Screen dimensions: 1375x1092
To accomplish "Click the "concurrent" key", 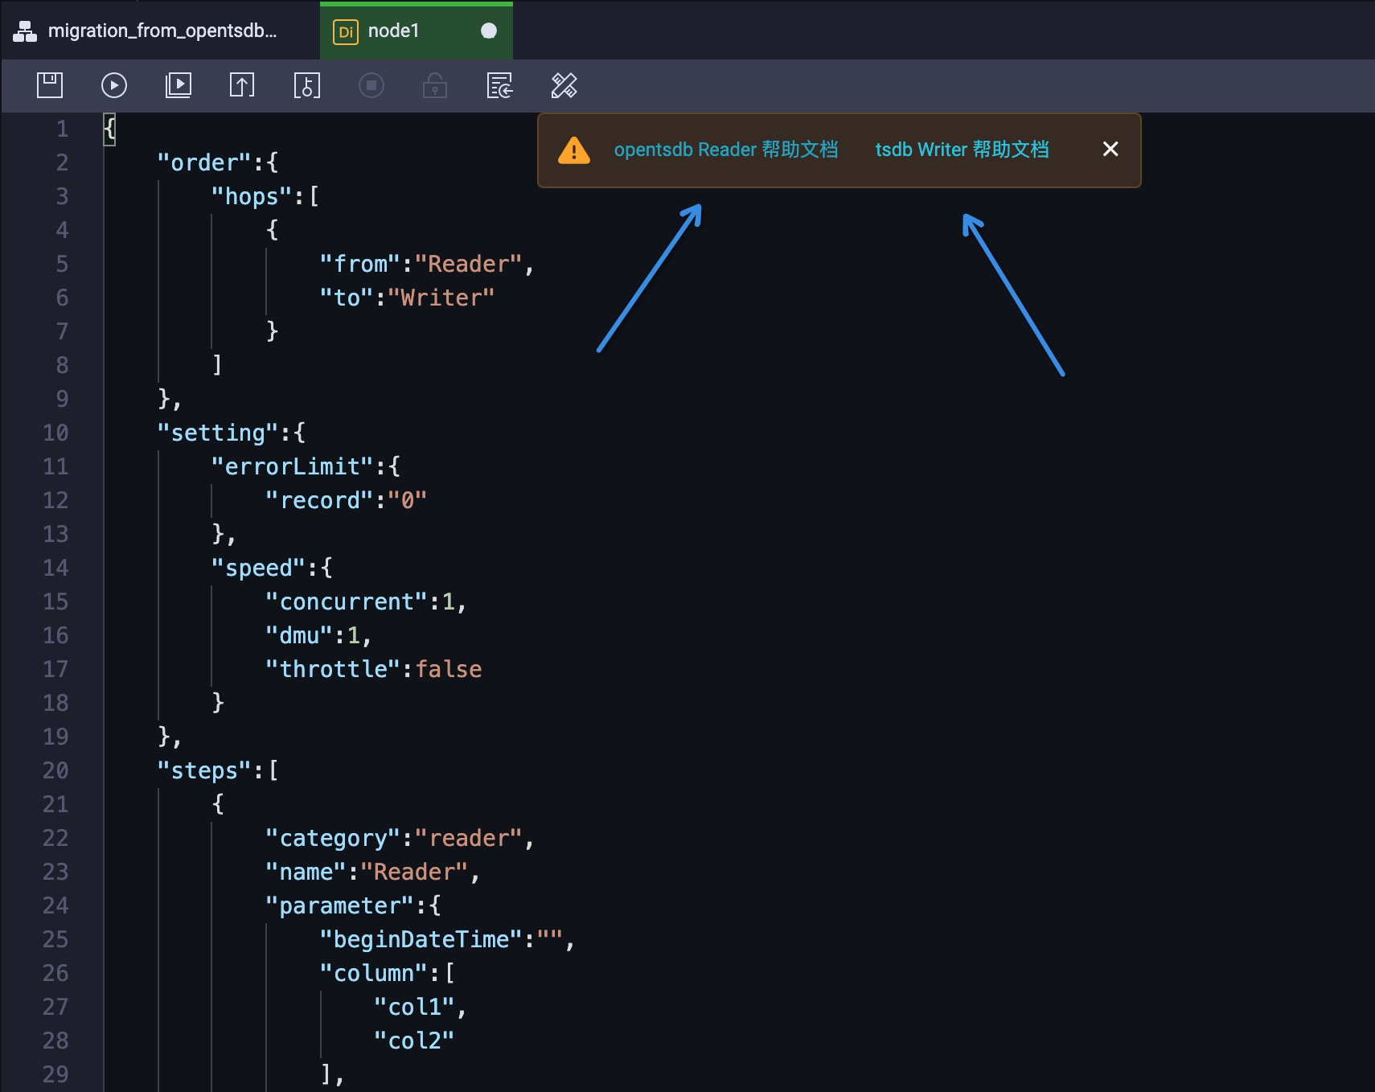I will point(347,601).
